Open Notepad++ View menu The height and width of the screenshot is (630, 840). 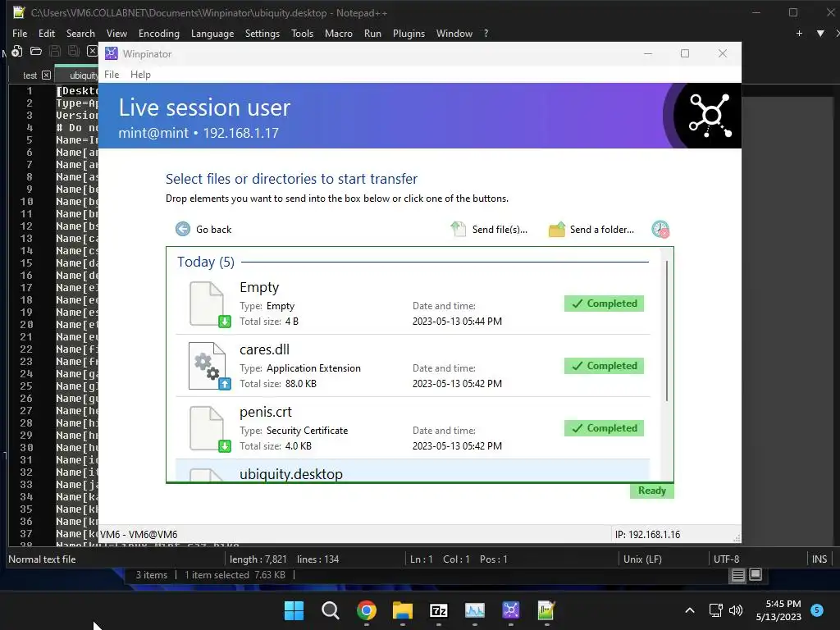point(116,33)
